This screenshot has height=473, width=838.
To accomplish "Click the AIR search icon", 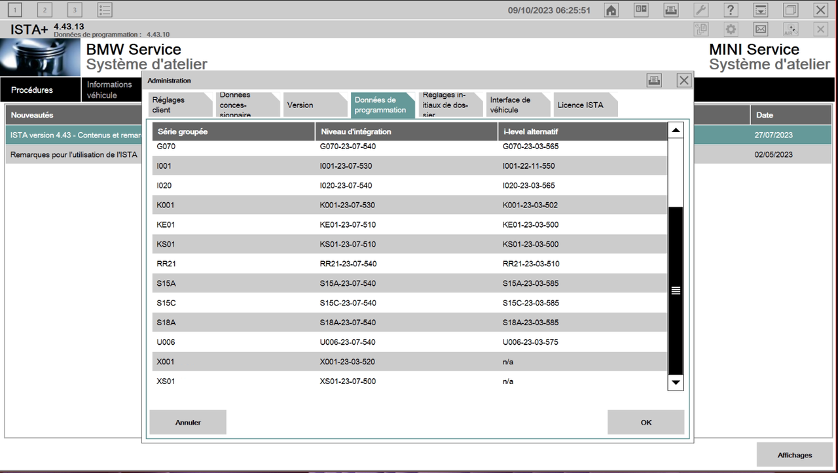I will click(x=791, y=29).
